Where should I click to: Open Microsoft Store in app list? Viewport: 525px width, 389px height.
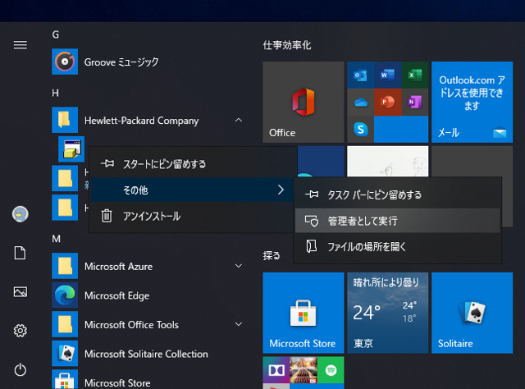pyautogui.click(x=148, y=381)
